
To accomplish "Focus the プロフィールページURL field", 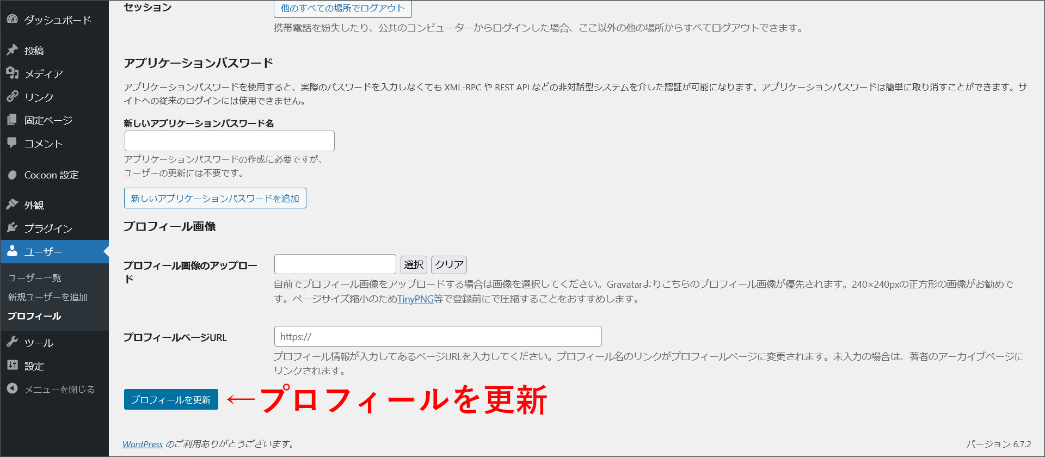I will tap(438, 336).
